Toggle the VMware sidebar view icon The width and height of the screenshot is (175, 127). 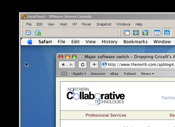coord(127,33)
